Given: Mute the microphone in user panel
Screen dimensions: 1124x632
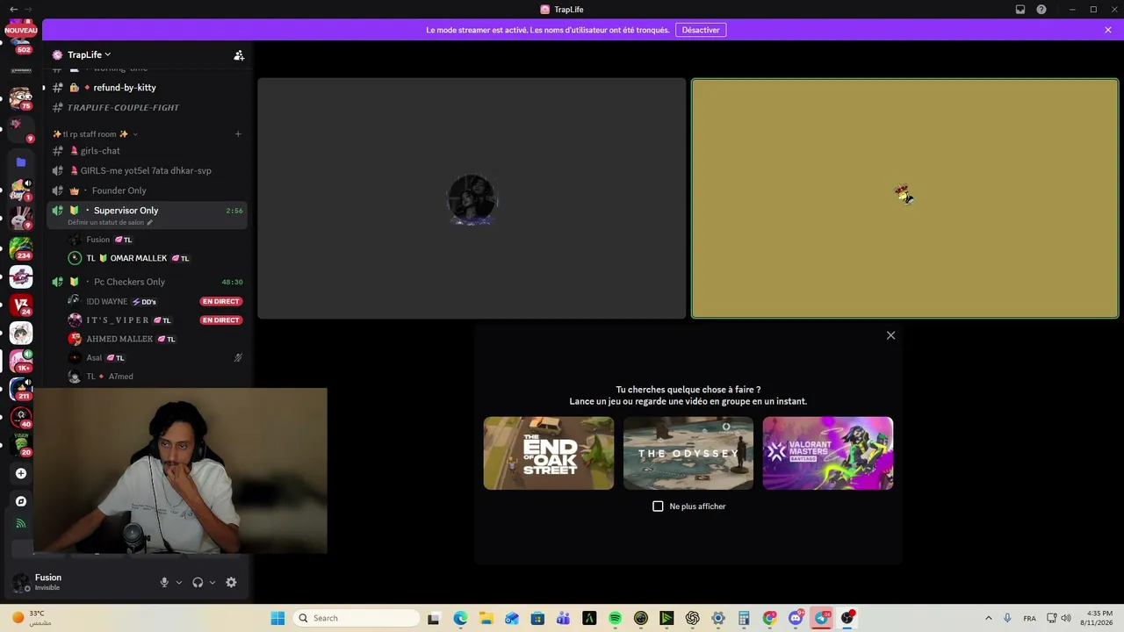Looking at the screenshot, I should [x=163, y=582].
